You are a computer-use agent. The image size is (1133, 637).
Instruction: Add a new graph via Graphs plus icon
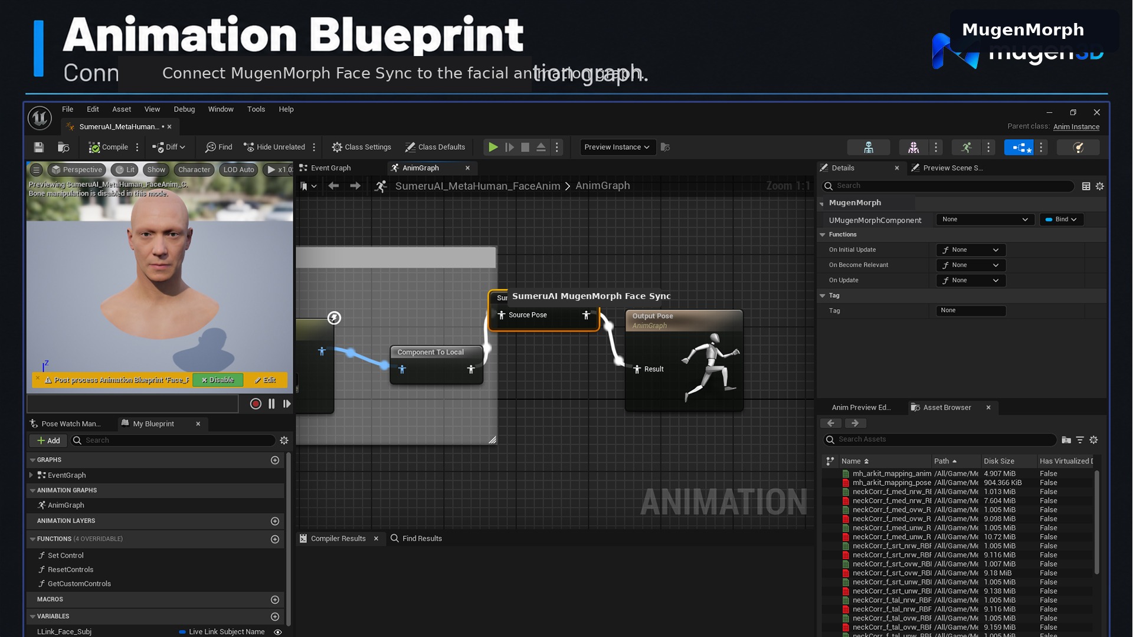[x=275, y=460]
